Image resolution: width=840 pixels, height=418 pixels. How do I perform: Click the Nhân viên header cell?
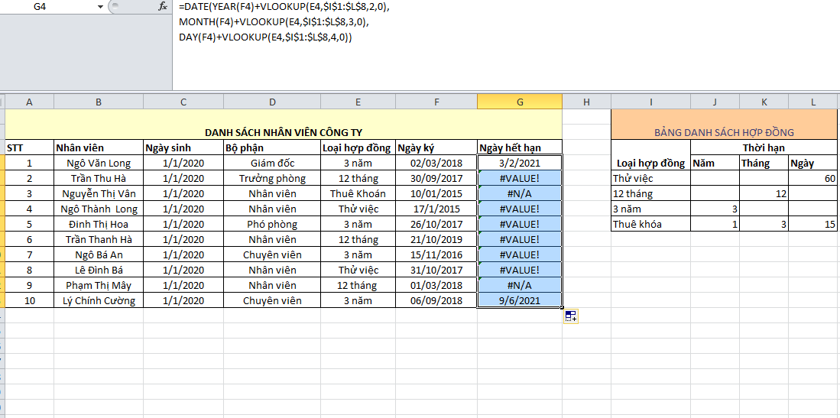coord(99,147)
